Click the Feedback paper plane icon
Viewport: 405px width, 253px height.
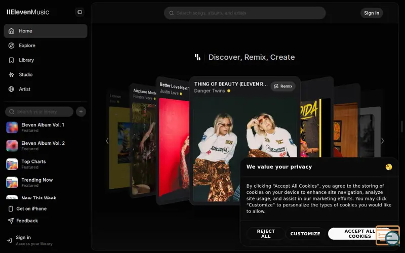(x=11, y=221)
